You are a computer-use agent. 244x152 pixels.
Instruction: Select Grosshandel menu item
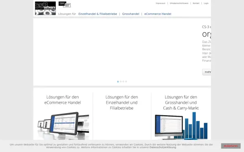click(131, 14)
